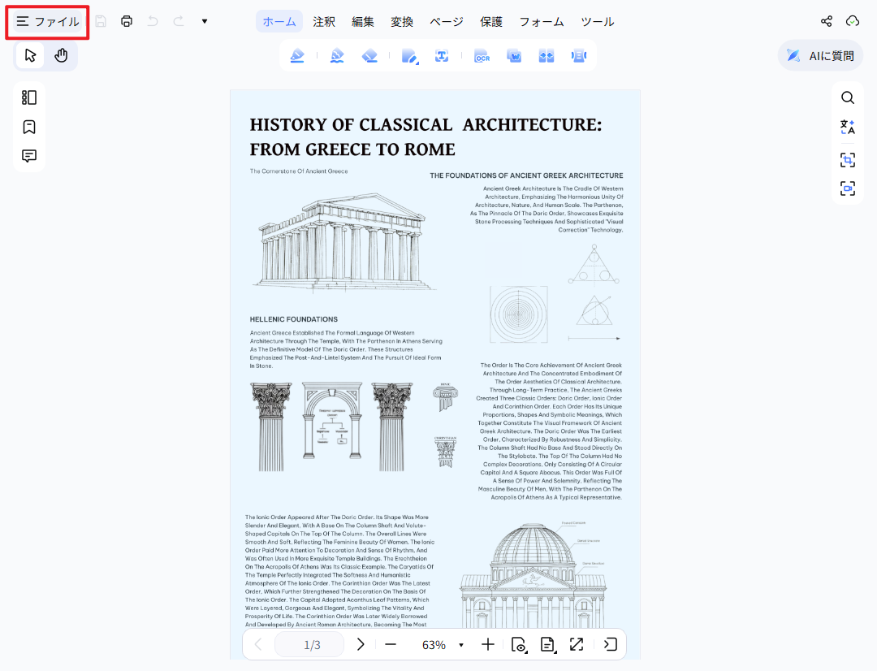The height and width of the screenshot is (671, 877).
Task: Click the domed building illustration
Action: [x=533, y=577]
